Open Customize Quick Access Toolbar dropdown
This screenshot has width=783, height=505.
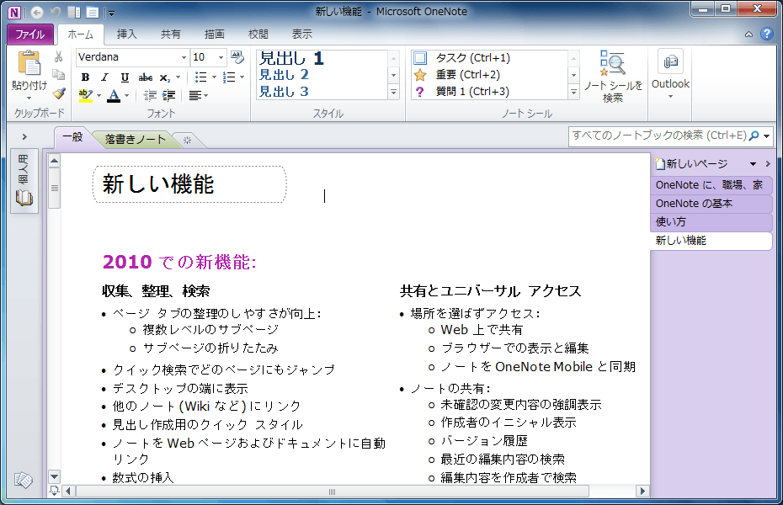[111, 13]
